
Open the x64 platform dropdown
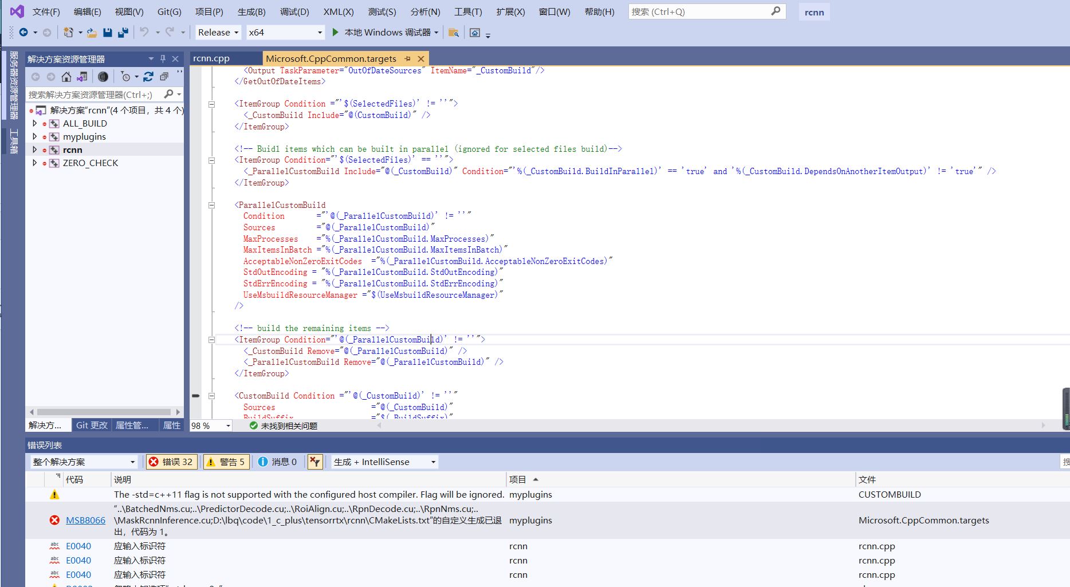(319, 33)
